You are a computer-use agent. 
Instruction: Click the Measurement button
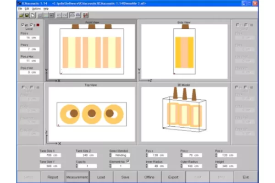click(x=77, y=177)
